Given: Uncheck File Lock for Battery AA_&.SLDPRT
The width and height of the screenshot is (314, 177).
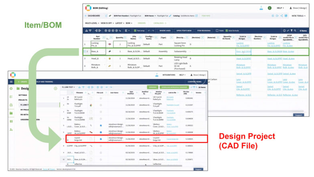Looking at the screenshot, I should [101, 132].
